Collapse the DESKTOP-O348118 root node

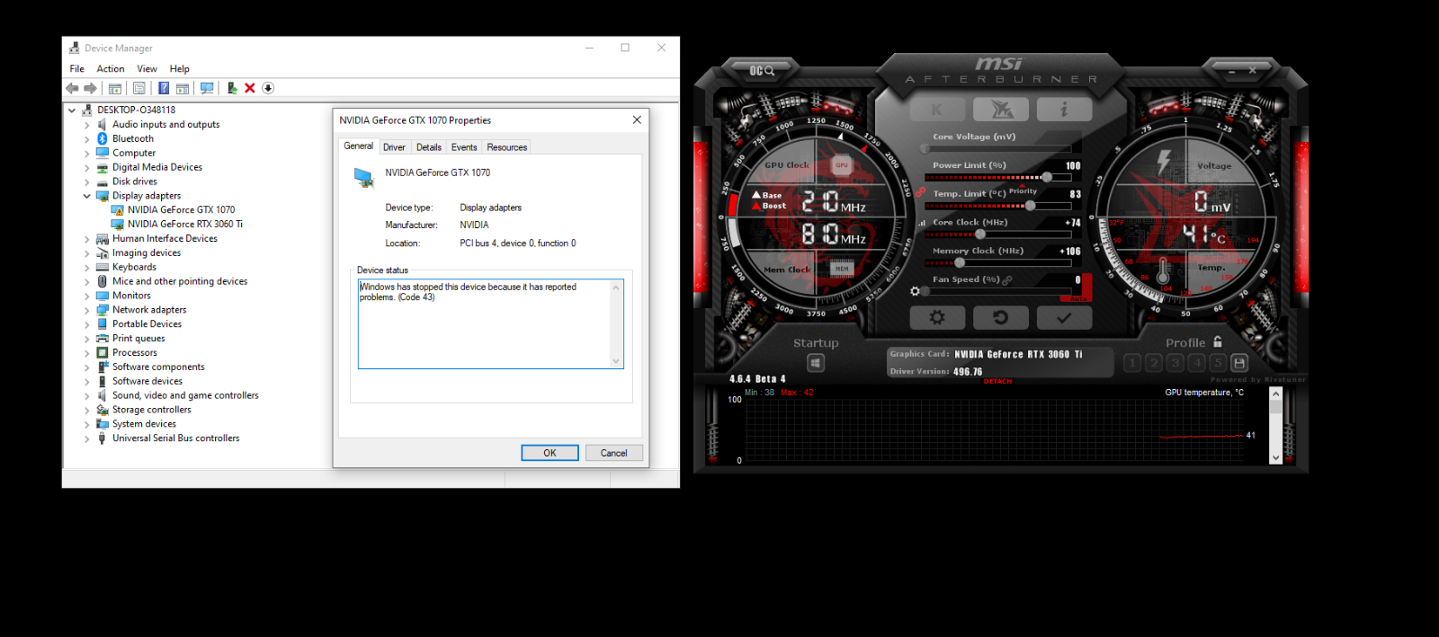72,111
